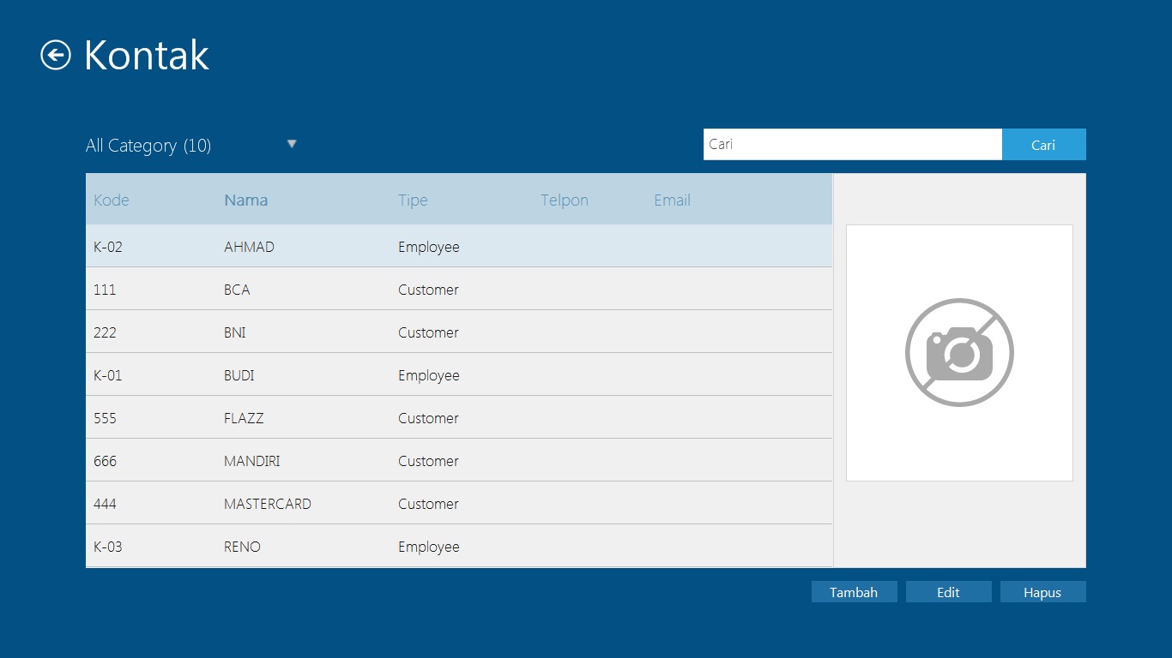This screenshot has height=658, width=1172.
Task: Click the Edit button
Action: (948, 592)
